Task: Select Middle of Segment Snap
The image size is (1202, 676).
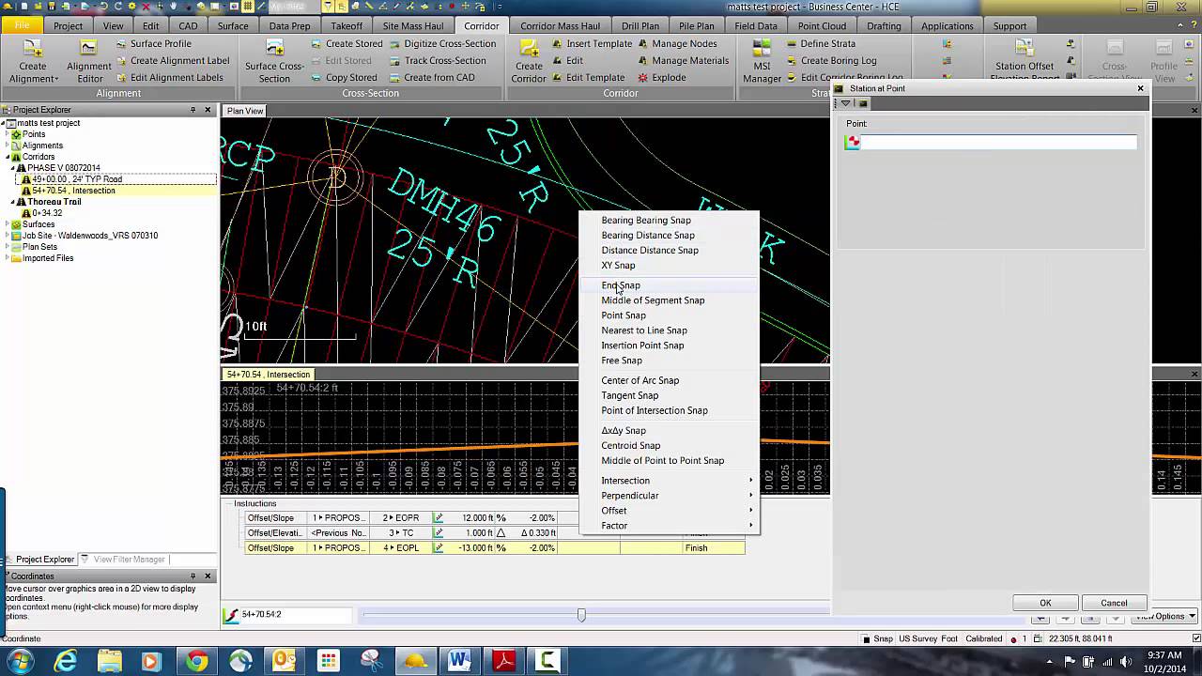Action: click(669, 300)
